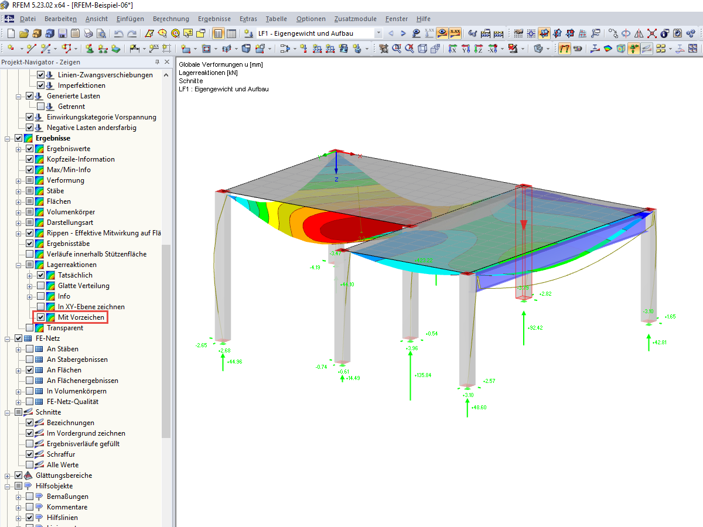
Task: Toggle result values x.xx icon
Action: (455, 33)
